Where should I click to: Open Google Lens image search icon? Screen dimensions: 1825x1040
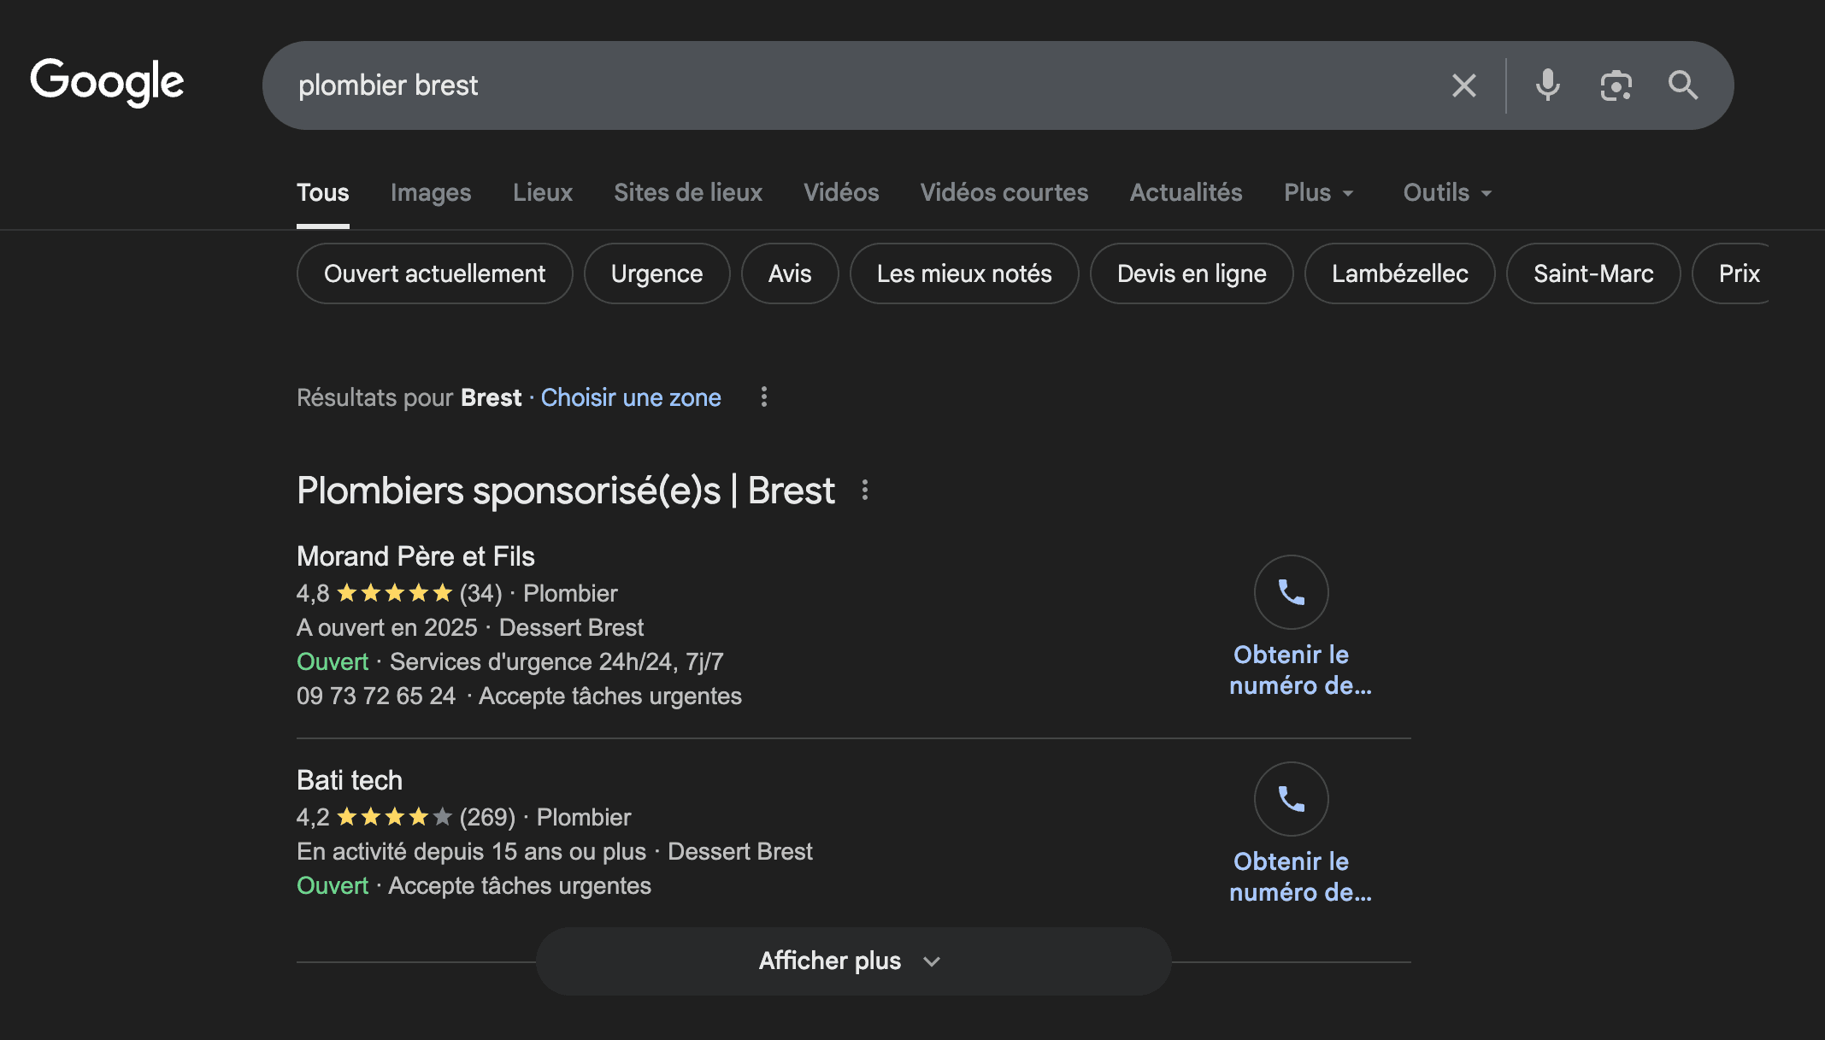tap(1616, 85)
